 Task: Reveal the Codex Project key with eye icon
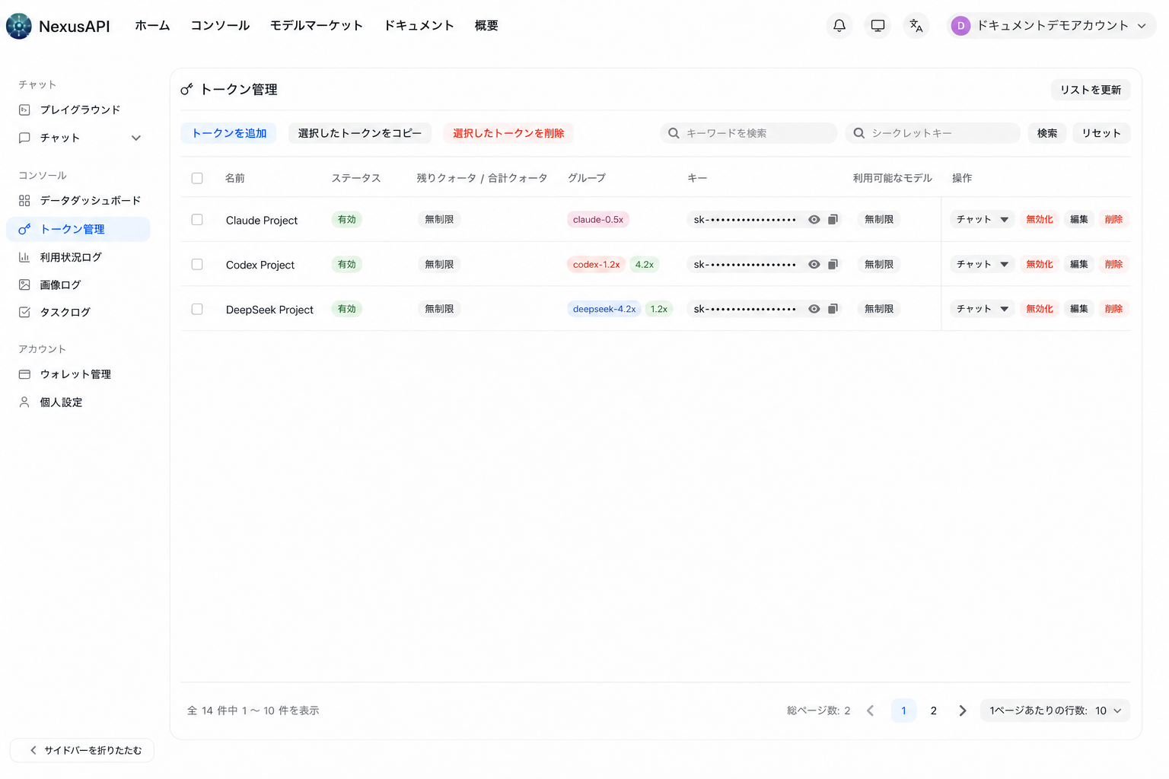(x=814, y=265)
